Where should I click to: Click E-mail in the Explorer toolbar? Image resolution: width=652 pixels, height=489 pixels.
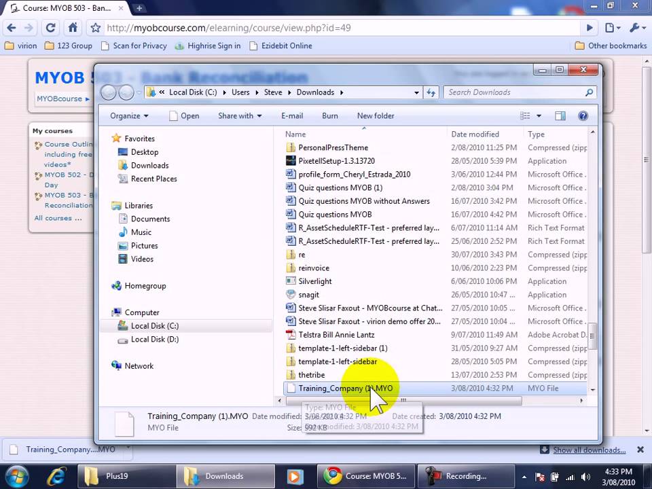[x=292, y=116]
